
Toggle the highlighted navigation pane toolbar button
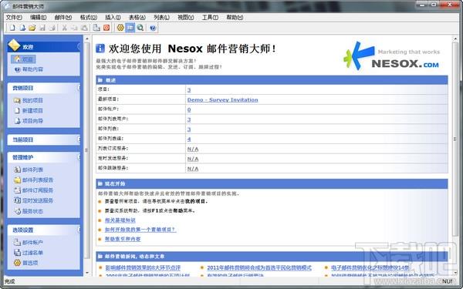(130, 28)
